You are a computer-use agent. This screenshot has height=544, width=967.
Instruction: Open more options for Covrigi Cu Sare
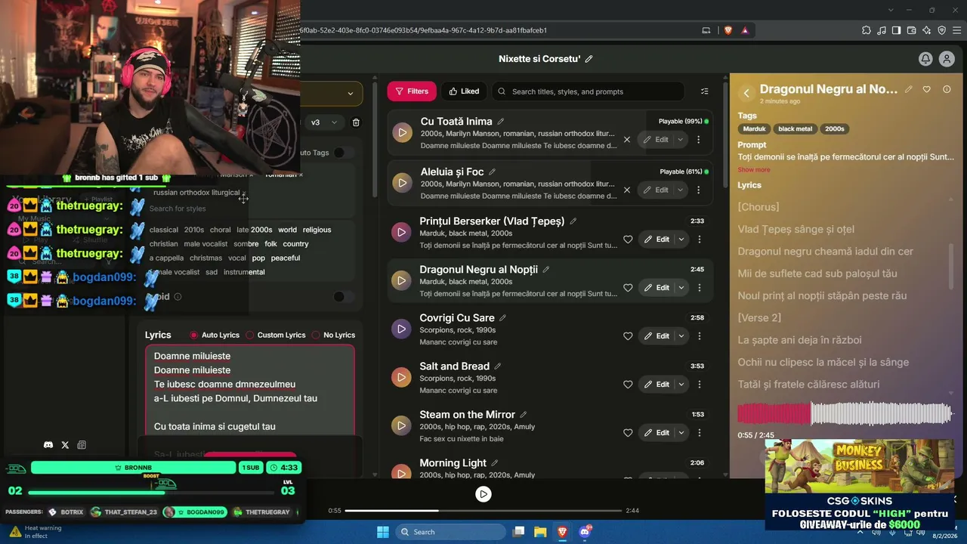[x=700, y=336]
